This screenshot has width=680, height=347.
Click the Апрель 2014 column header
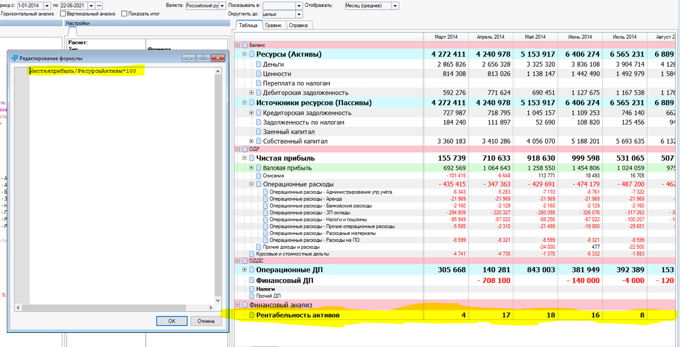pos(490,37)
